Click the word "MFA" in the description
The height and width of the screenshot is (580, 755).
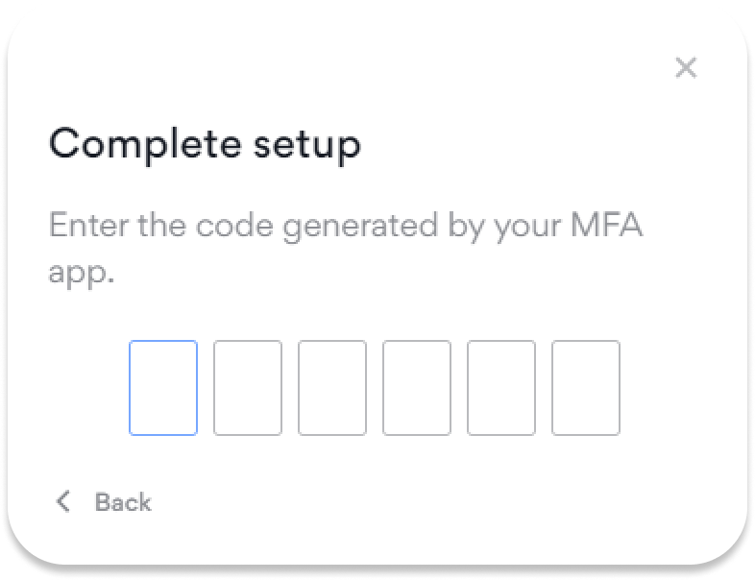pyautogui.click(x=606, y=228)
